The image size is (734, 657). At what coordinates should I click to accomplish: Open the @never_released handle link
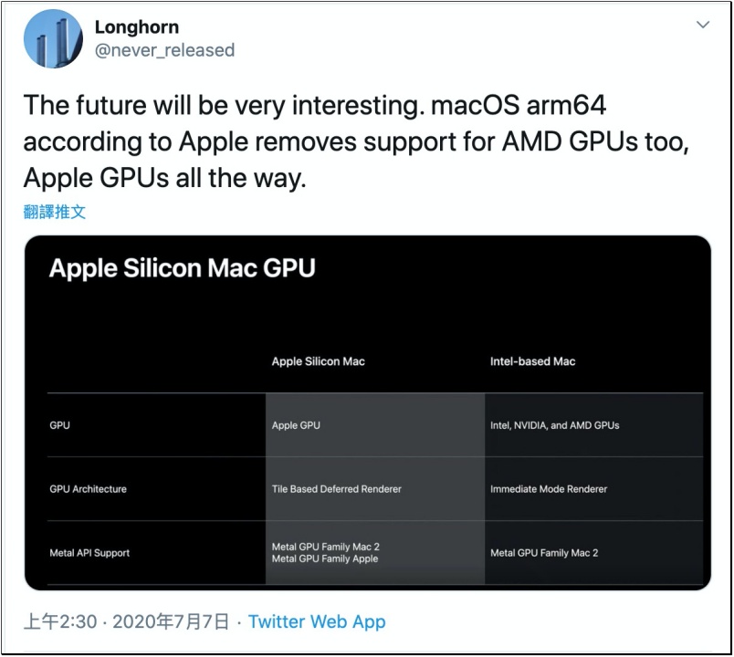(164, 50)
